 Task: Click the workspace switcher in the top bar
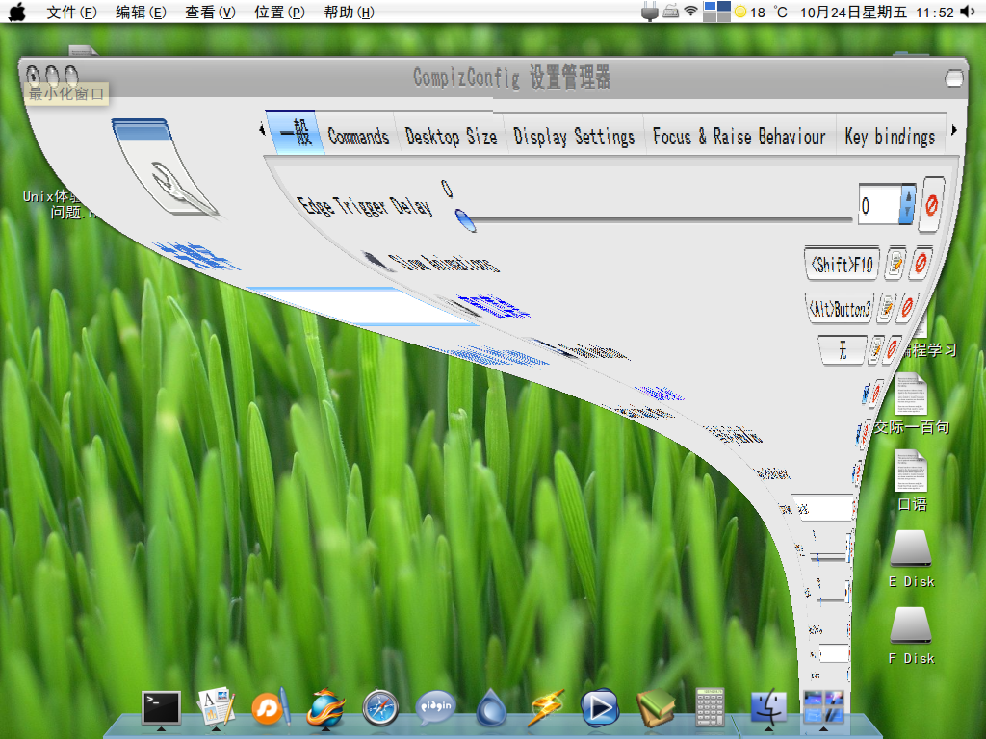[x=716, y=12]
